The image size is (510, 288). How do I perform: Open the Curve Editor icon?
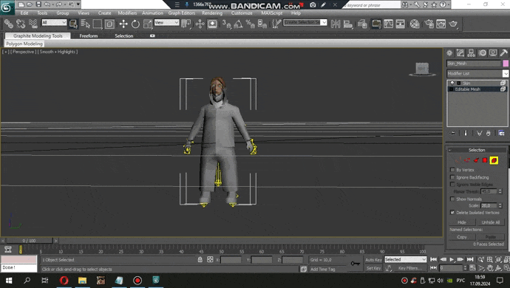388,24
